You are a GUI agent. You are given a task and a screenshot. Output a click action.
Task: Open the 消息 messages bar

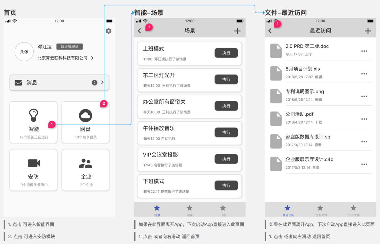[59, 83]
